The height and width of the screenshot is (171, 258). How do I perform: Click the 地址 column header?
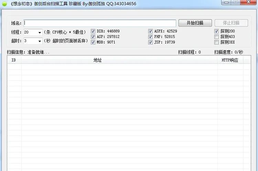(97, 60)
